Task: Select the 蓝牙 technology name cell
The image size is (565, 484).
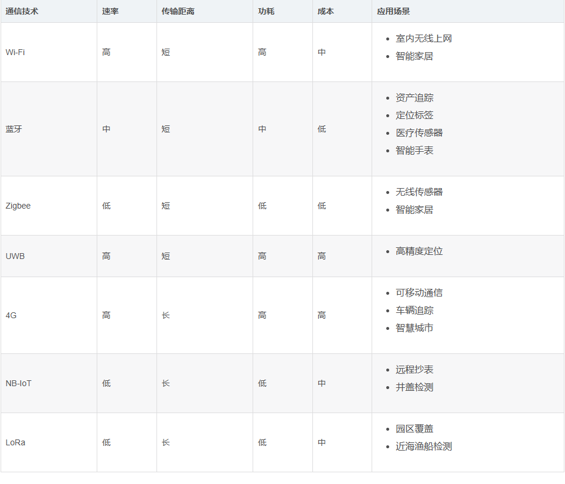Action: pyautogui.click(x=14, y=129)
